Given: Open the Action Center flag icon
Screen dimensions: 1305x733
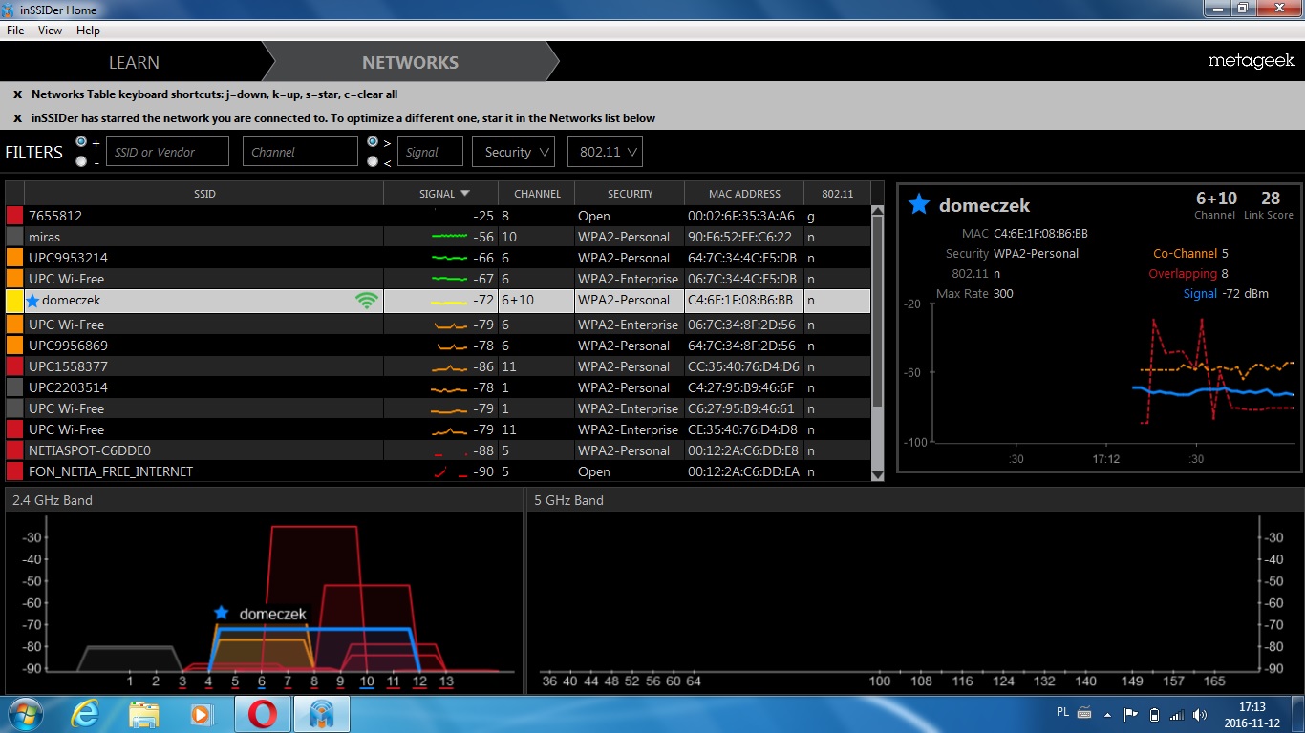Looking at the screenshot, I should point(1131,714).
